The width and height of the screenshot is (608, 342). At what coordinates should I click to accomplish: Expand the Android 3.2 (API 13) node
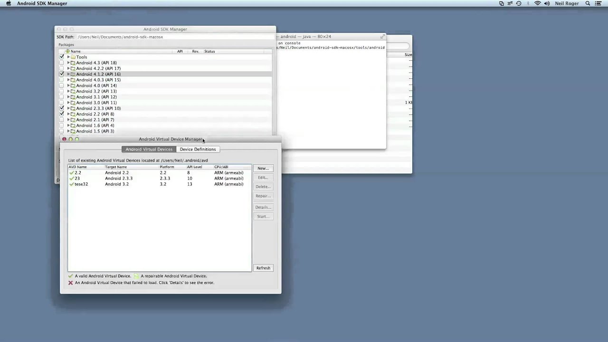click(x=68, y=91)
